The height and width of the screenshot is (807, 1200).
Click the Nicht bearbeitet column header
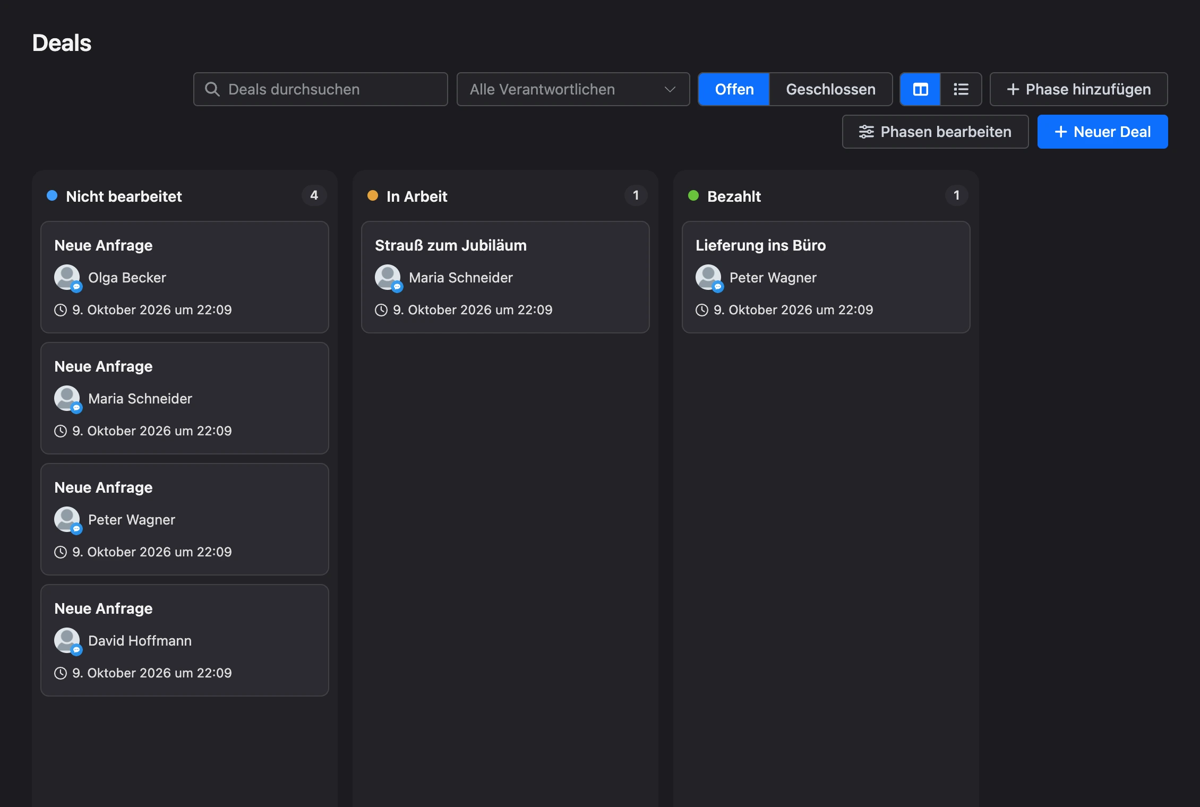[x=124, y=196]
